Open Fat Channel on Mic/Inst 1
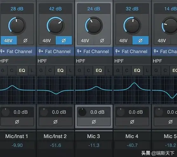Screen dimensions: 177x157 click(18, 52)
